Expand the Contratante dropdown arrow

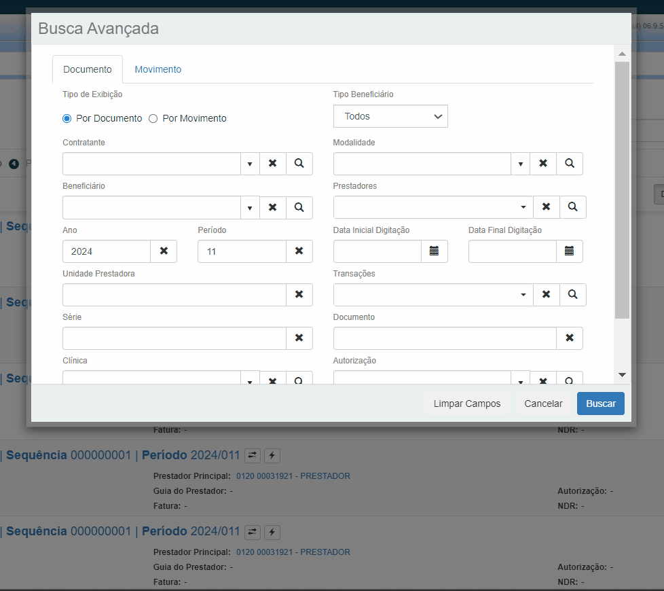(250, 164)
